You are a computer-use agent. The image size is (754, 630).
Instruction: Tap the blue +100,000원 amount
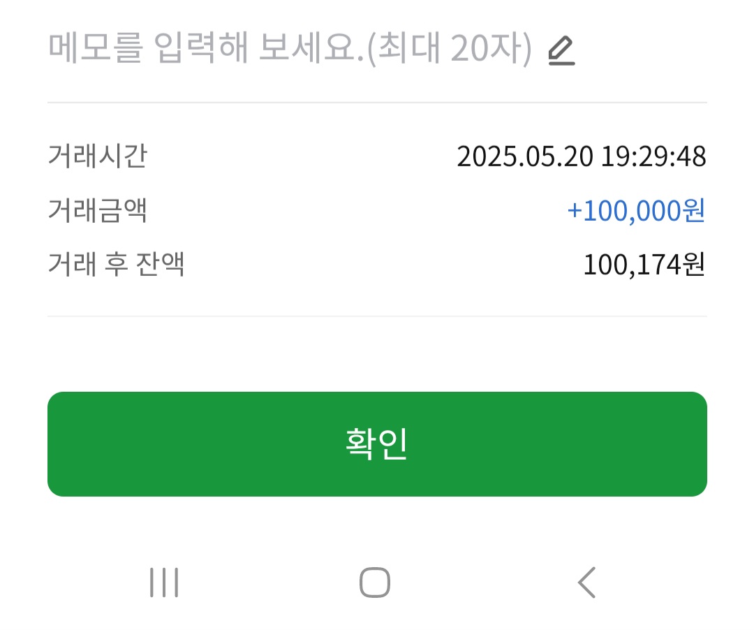(636, 211)
